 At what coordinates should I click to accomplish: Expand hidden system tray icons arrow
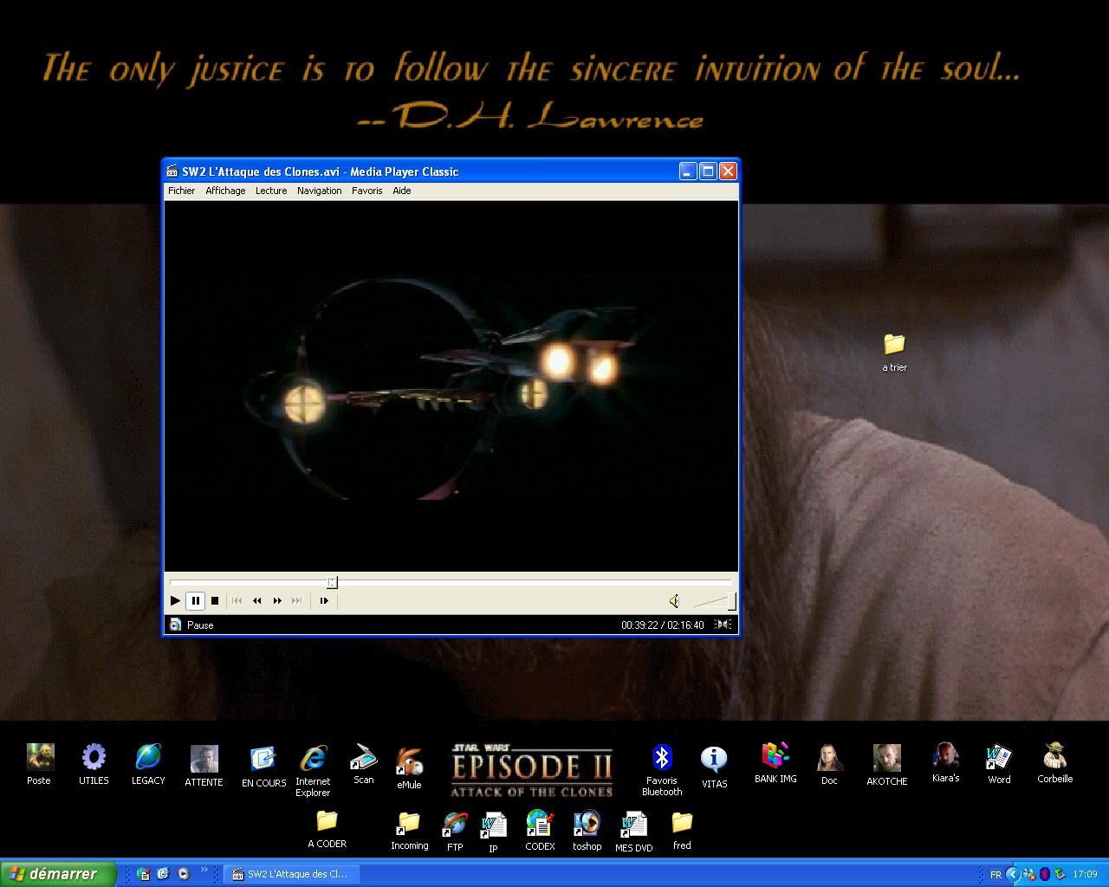click(x=1013, y=874)
